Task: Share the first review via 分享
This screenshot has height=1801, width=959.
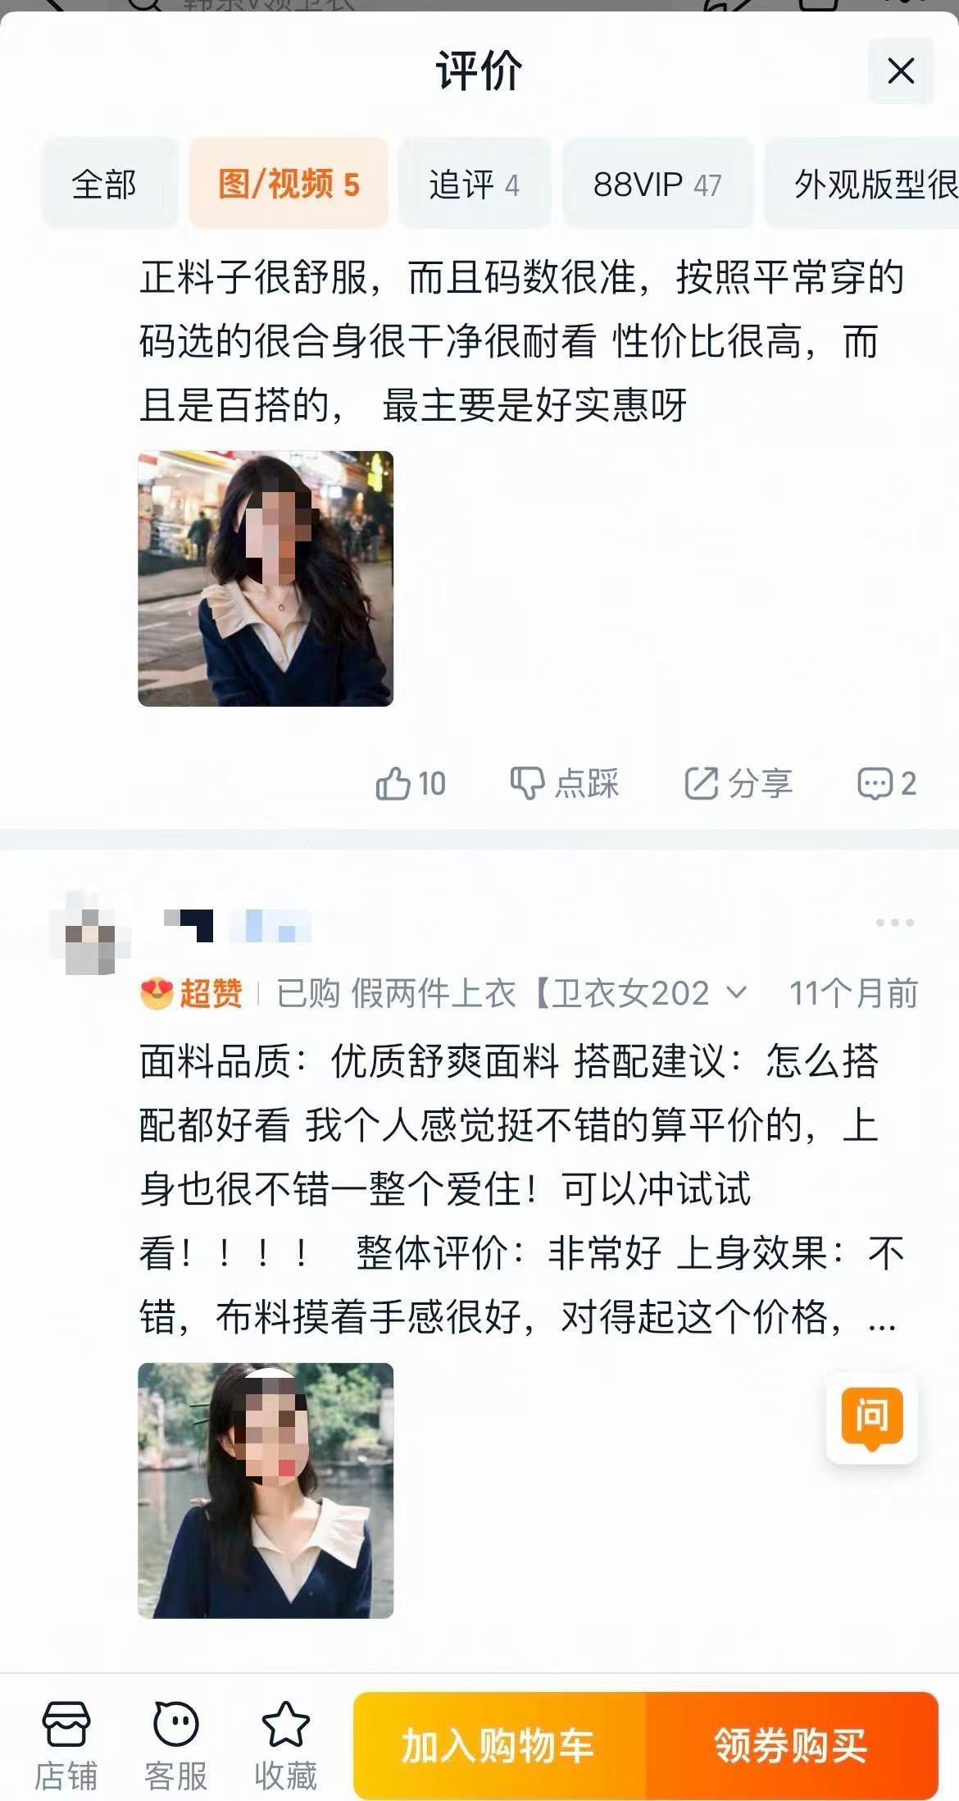Action: 739,783
